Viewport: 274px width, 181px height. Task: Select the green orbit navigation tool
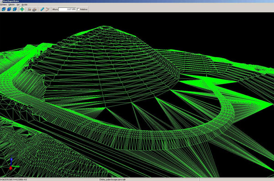click(x=22, y=9)
